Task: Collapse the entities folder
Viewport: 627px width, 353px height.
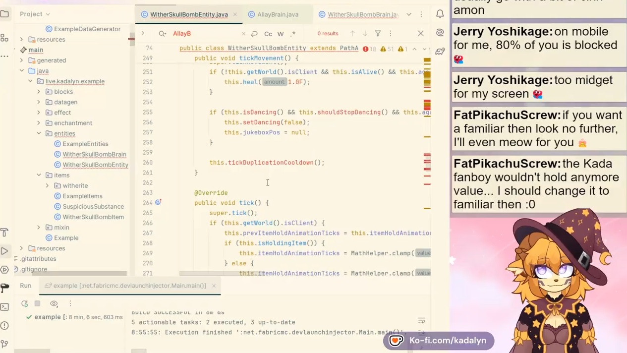Action: (39, 133)
